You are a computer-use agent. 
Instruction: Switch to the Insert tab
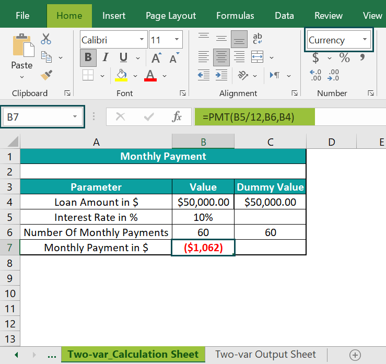[114, 16]
